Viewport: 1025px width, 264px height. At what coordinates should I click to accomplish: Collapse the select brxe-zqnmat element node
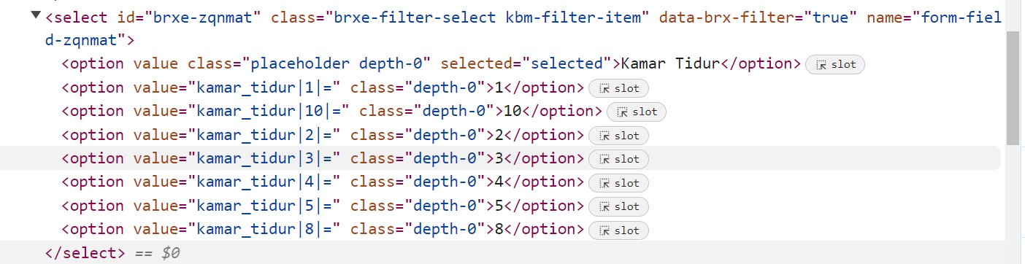37,16
